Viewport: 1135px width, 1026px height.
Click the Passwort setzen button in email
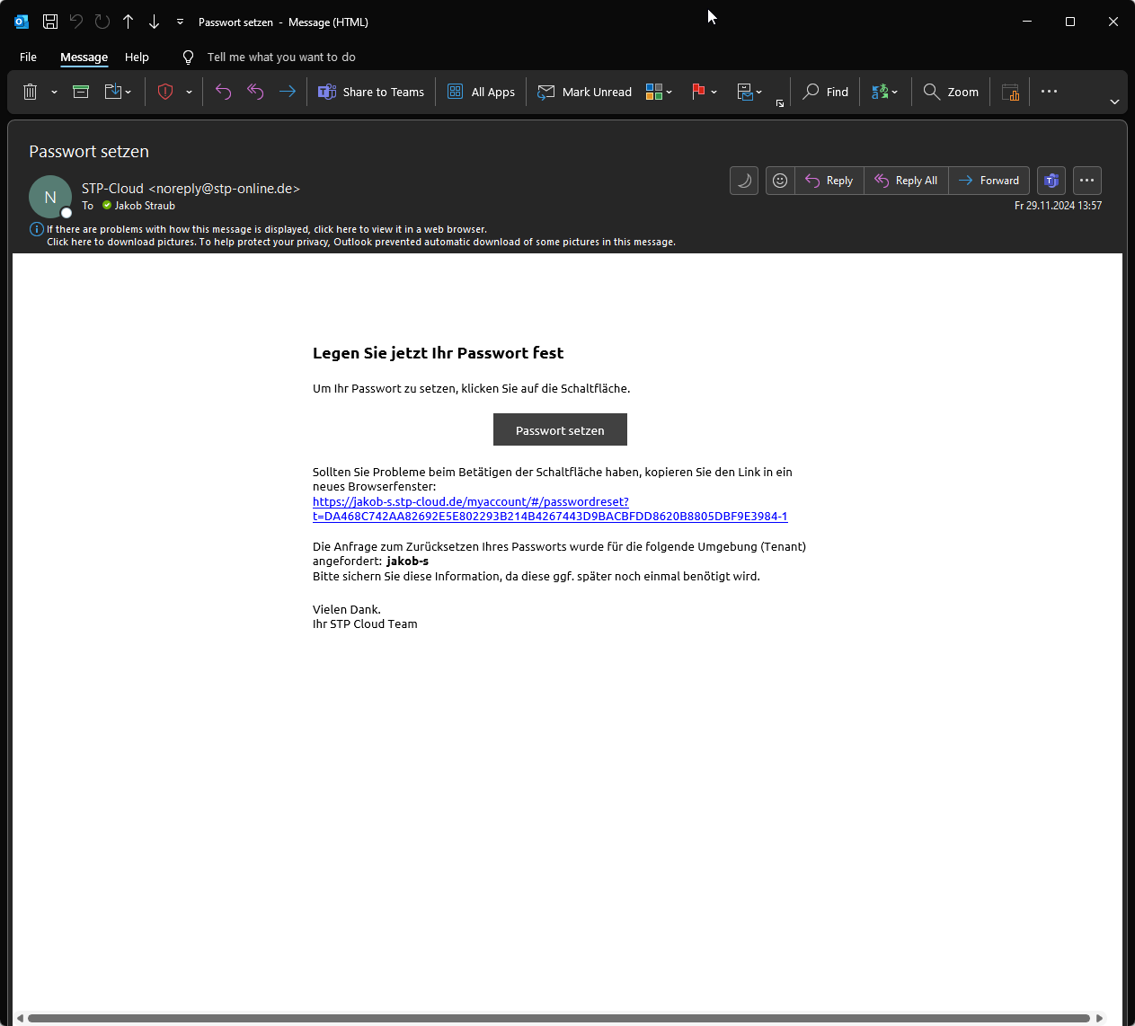pyautogui.click(x=560, y=430)
